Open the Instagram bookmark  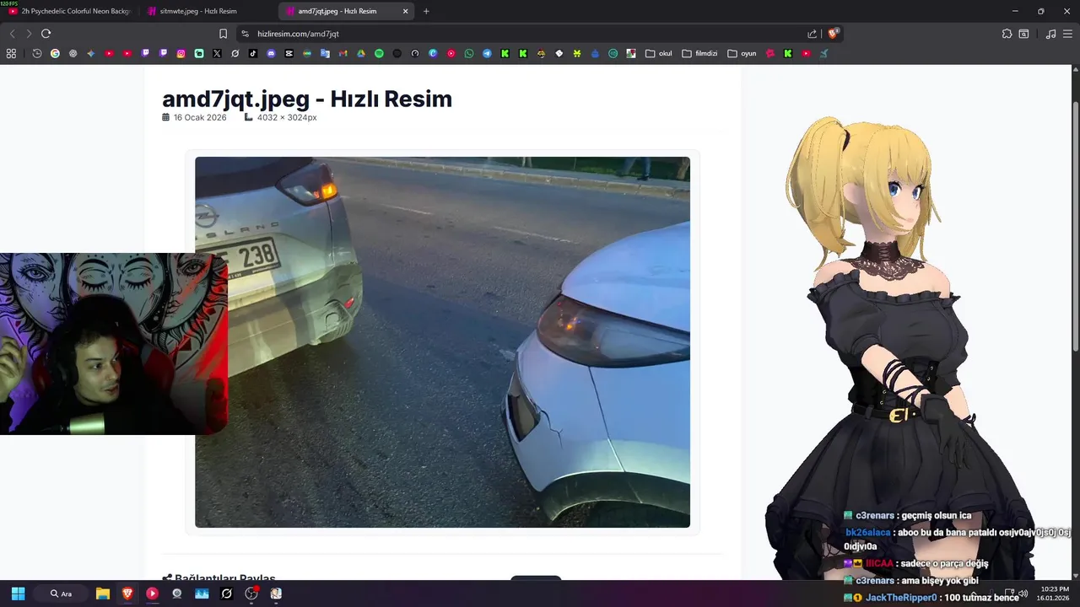[181, 53]
